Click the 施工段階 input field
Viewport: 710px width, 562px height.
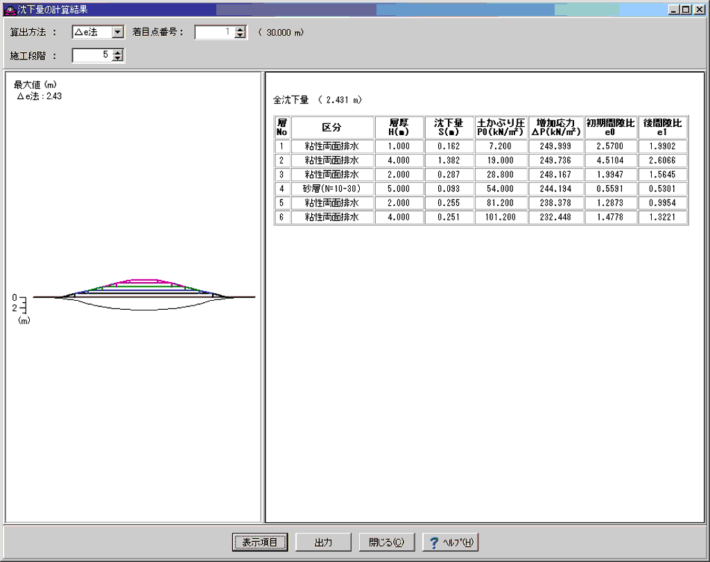click(92, 55)
